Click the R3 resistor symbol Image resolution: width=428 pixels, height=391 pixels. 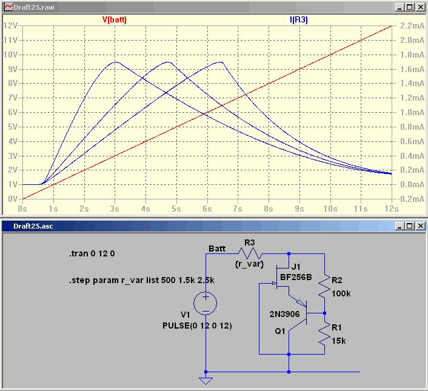250,254
